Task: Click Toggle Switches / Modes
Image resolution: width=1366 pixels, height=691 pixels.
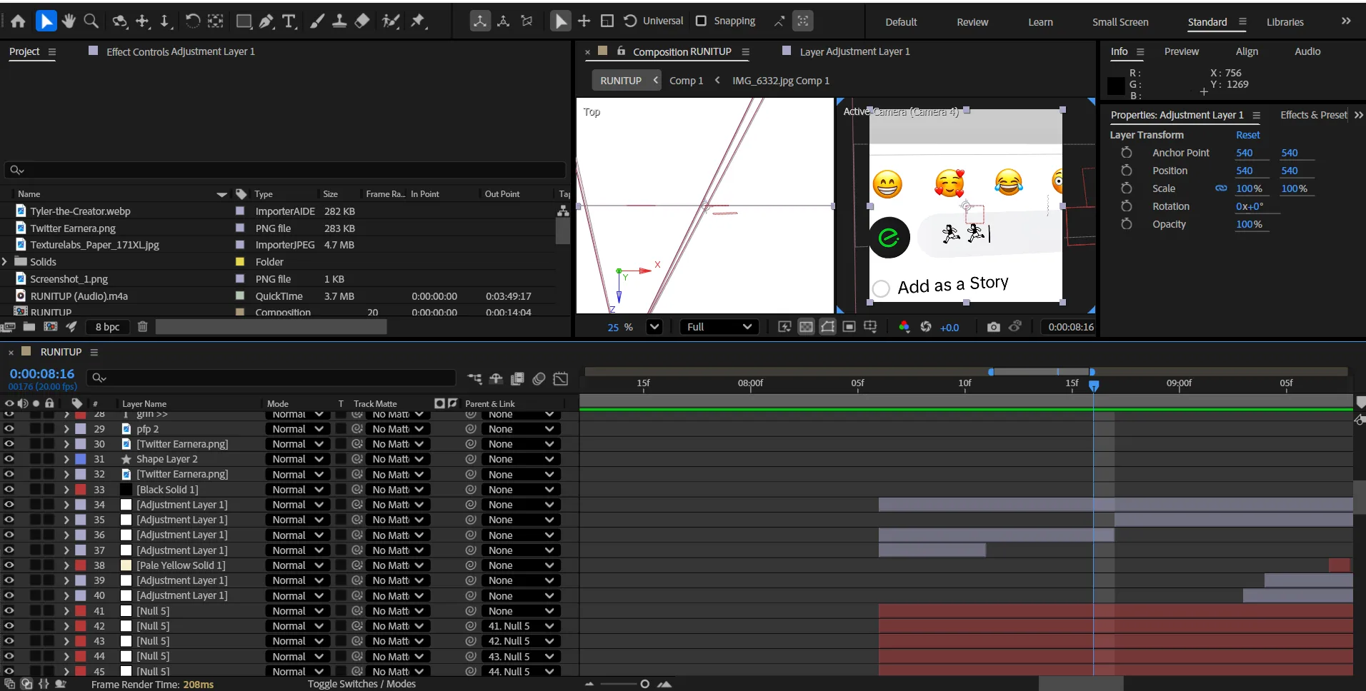Action: click(362, 684)
